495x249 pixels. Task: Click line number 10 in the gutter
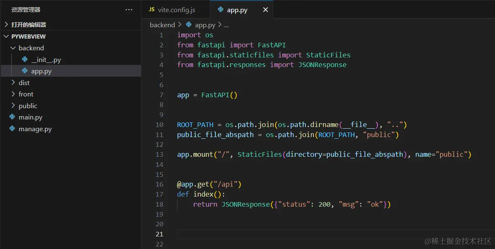pyautogui.click(x=159, y=124)
